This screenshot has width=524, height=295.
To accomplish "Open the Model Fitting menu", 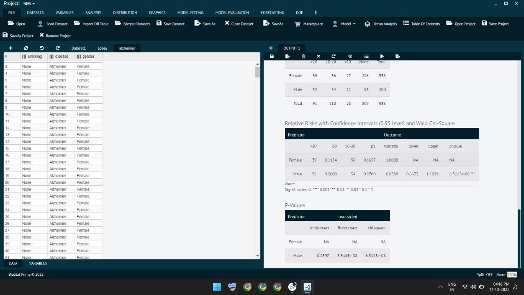I will 190,13.
